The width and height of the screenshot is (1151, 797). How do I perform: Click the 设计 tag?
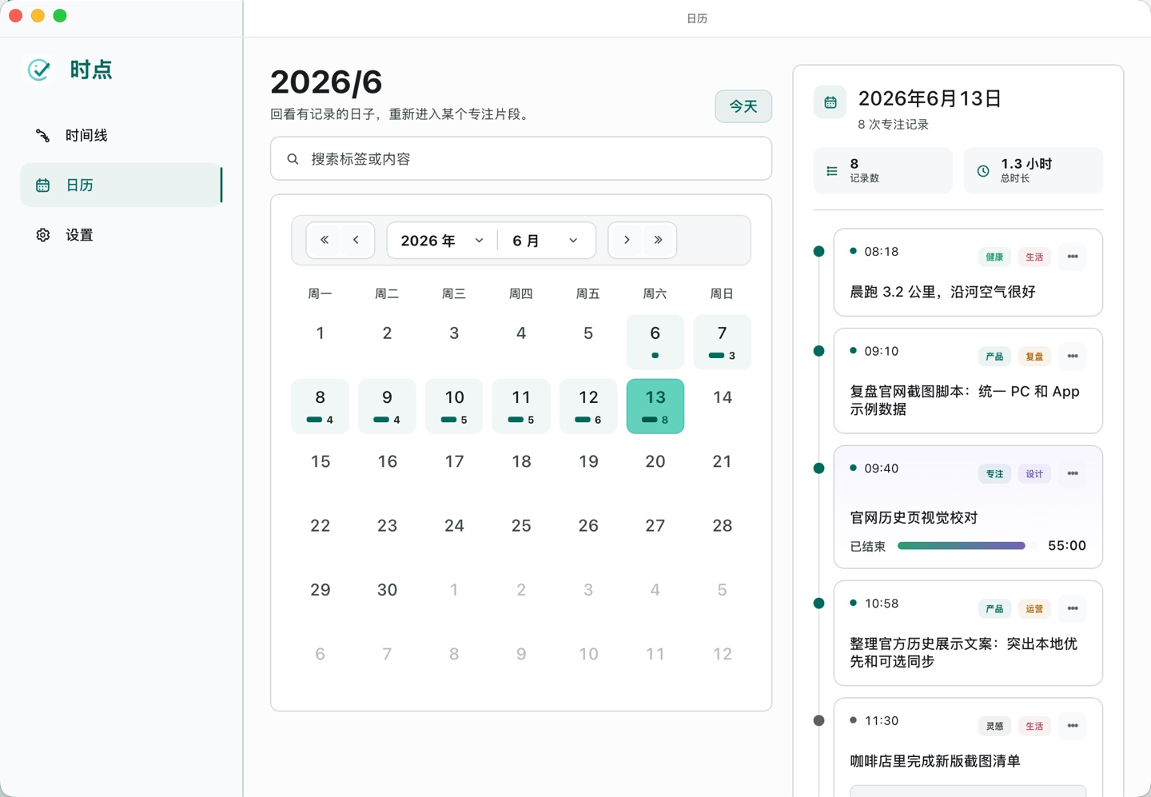(1034, 474)
